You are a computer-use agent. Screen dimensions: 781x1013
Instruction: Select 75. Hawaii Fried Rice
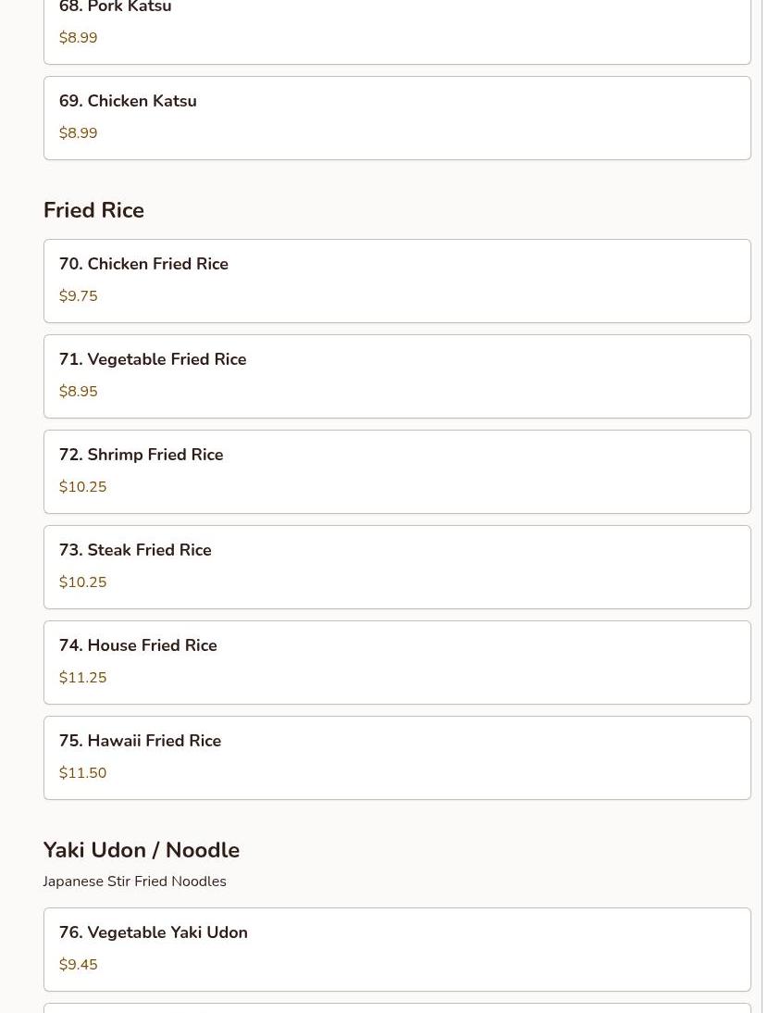396,757
